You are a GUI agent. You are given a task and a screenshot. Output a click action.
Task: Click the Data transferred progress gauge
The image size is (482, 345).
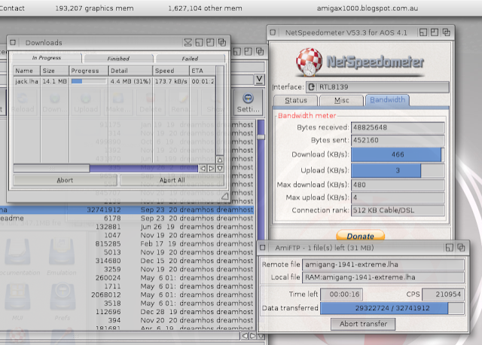(392, 308)
